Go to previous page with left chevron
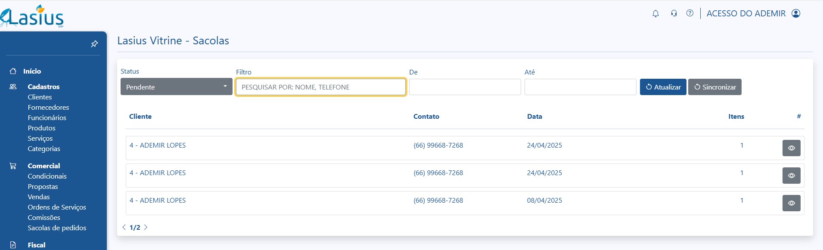The image size is (823, 250). (124, 227)
